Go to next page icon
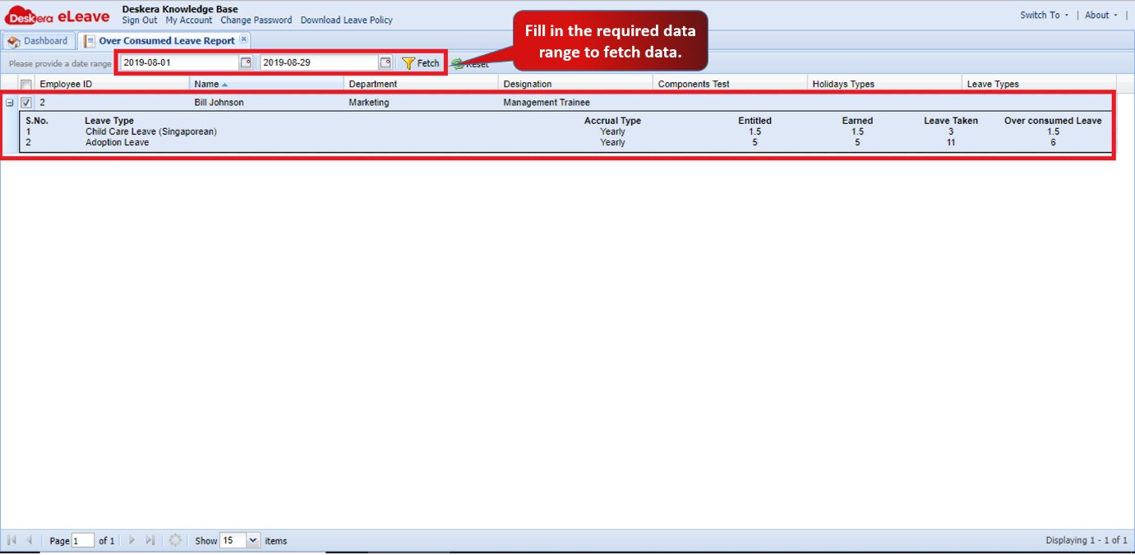Image resolution: width=1135 pixels, height=555 pixels. click(x=131, y=540)
